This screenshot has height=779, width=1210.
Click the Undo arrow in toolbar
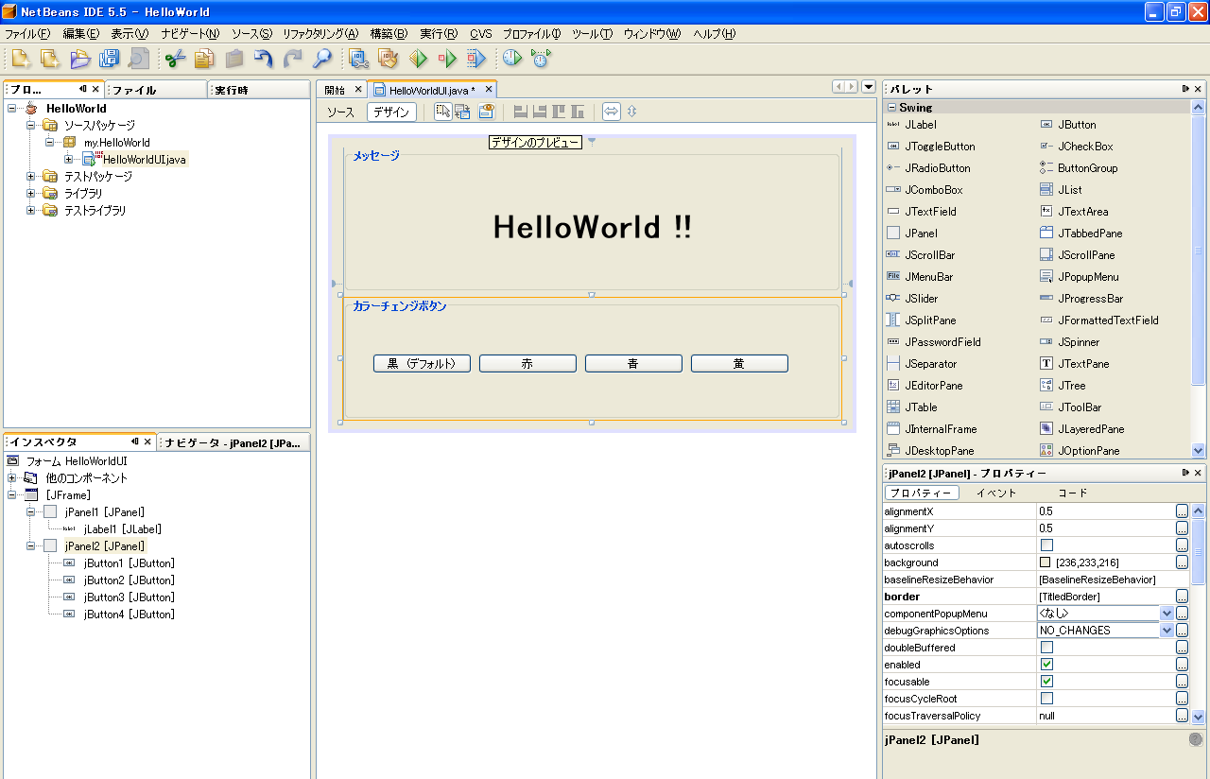[264, 59]
